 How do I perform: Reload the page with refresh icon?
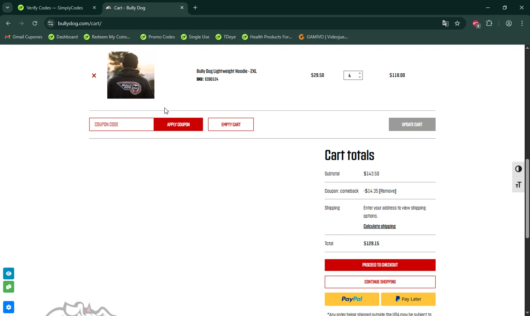[x=35, y=23]
